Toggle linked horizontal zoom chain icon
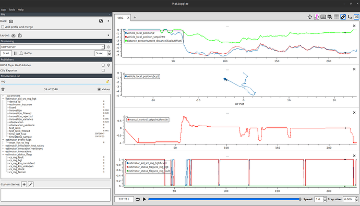This screenshot has height=206, width=360. click(343, 17)
